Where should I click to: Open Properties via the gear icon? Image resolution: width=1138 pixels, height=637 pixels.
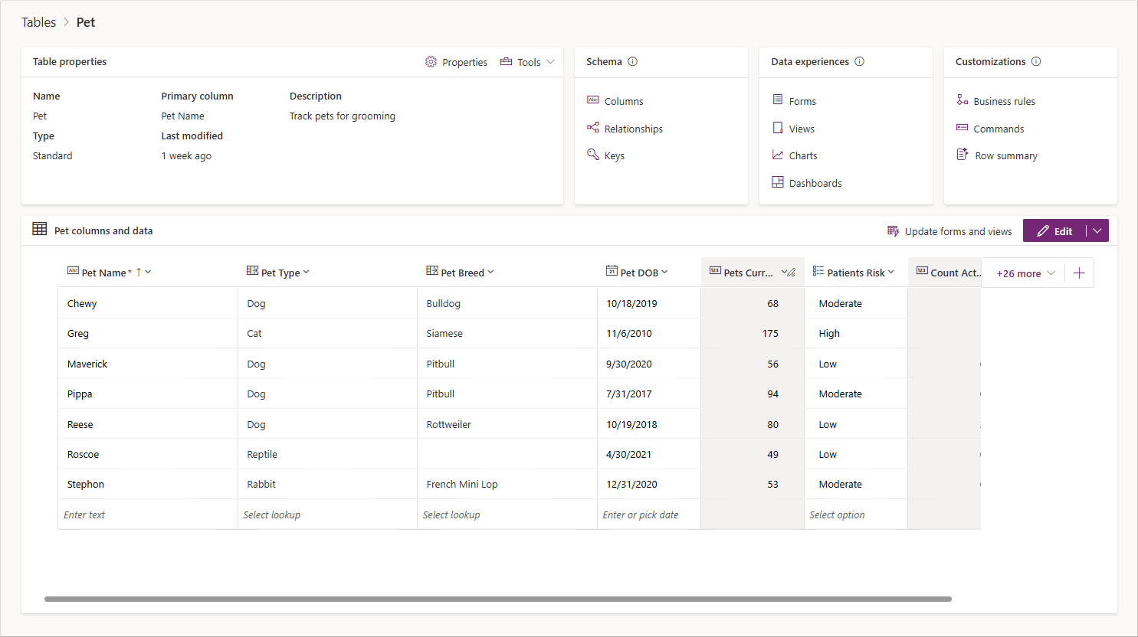pyautogui.click(x=431, y=62)
